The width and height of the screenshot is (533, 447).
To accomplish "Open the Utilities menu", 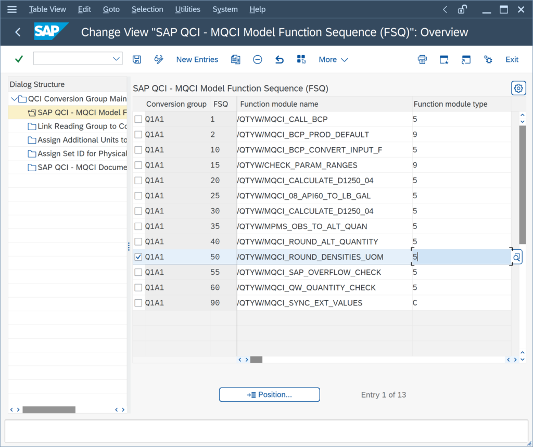I will coord(187,9).
